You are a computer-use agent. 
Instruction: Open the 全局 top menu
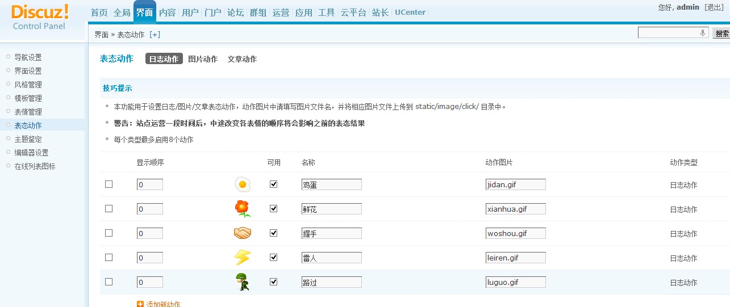pos(122,12)
